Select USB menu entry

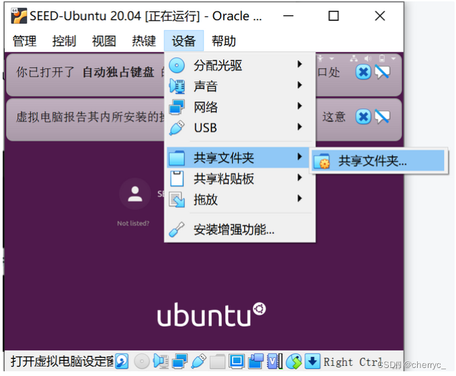click(239, 128)
